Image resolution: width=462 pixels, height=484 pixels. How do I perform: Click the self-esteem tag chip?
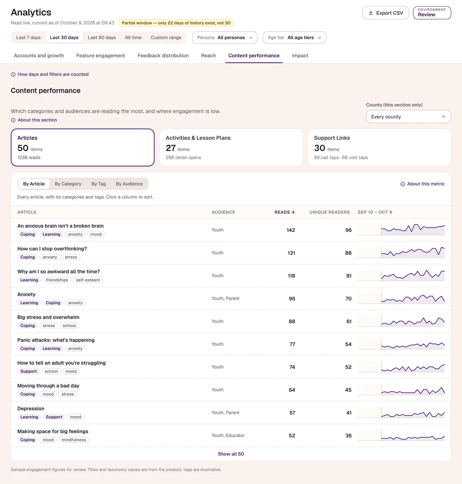(x=88, y=280)
